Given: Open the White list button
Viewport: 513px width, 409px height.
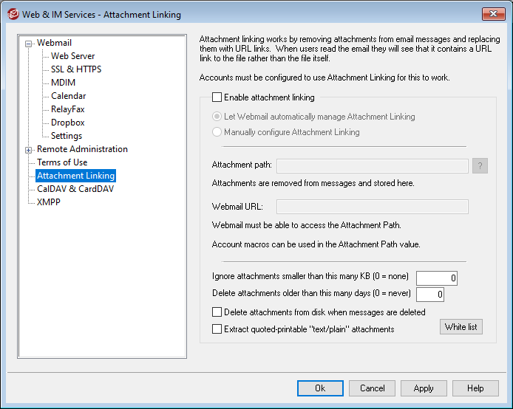Looking at the screenshot, I should pyautogui.click(x=461, y=327).
